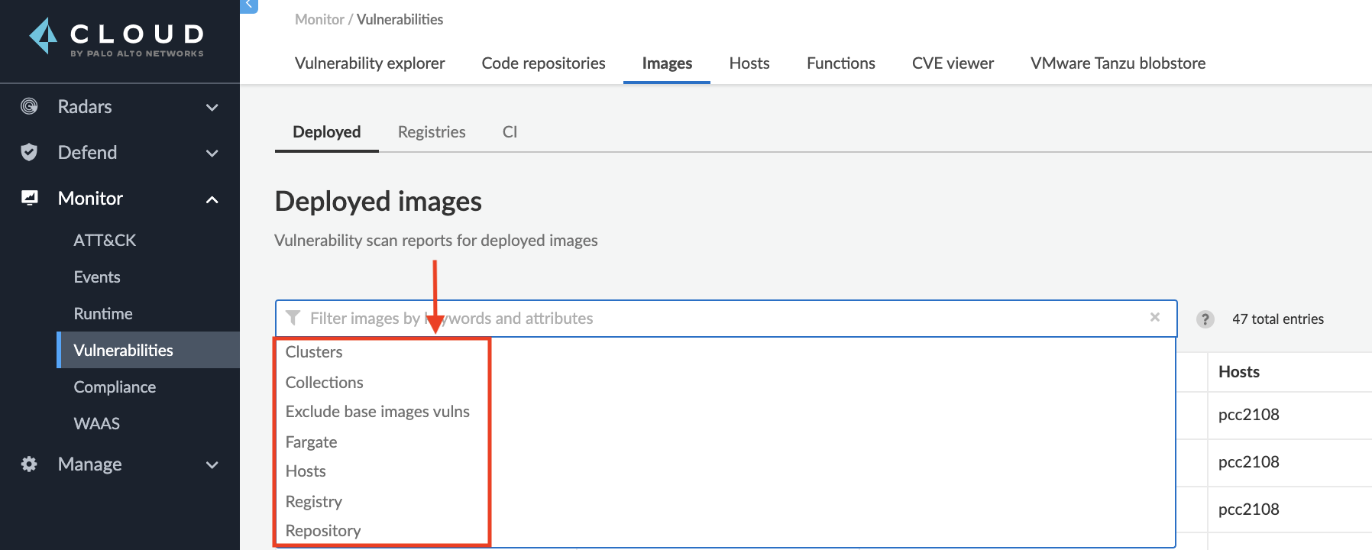Click the filter funnel icon
This screenshot has height=550, width=1372.
coord(293,318)
